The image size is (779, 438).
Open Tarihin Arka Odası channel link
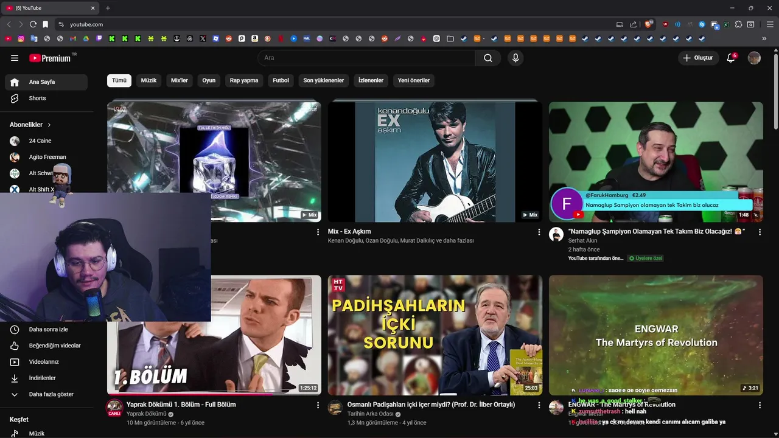[371, 414]
